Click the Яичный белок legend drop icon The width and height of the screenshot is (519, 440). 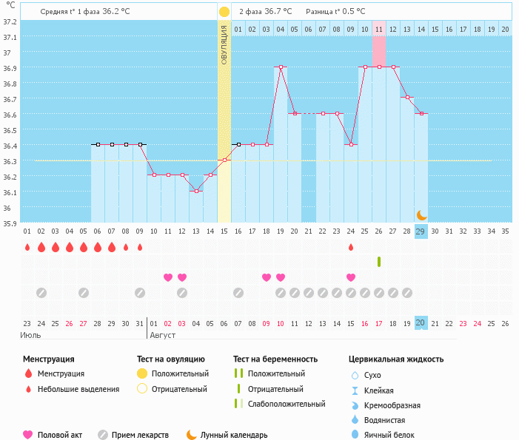(355, 435)
